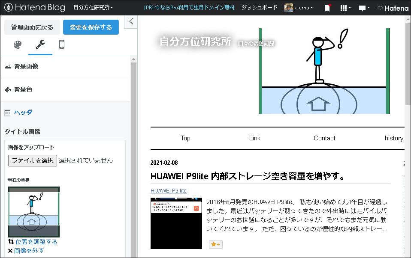Open the smartphone design tab
Image resolution: width=411 pixels, height=258 pixels.
click(x=62, y=44)
